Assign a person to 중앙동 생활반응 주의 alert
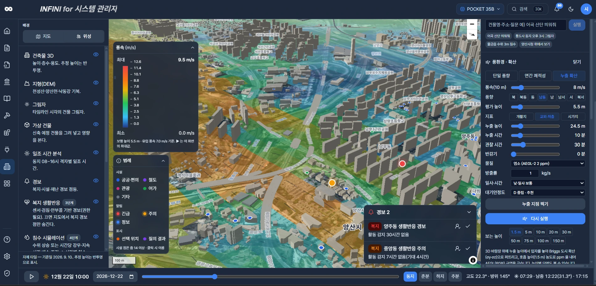Viewport: 596px width, 286px height. pos(457,248)
